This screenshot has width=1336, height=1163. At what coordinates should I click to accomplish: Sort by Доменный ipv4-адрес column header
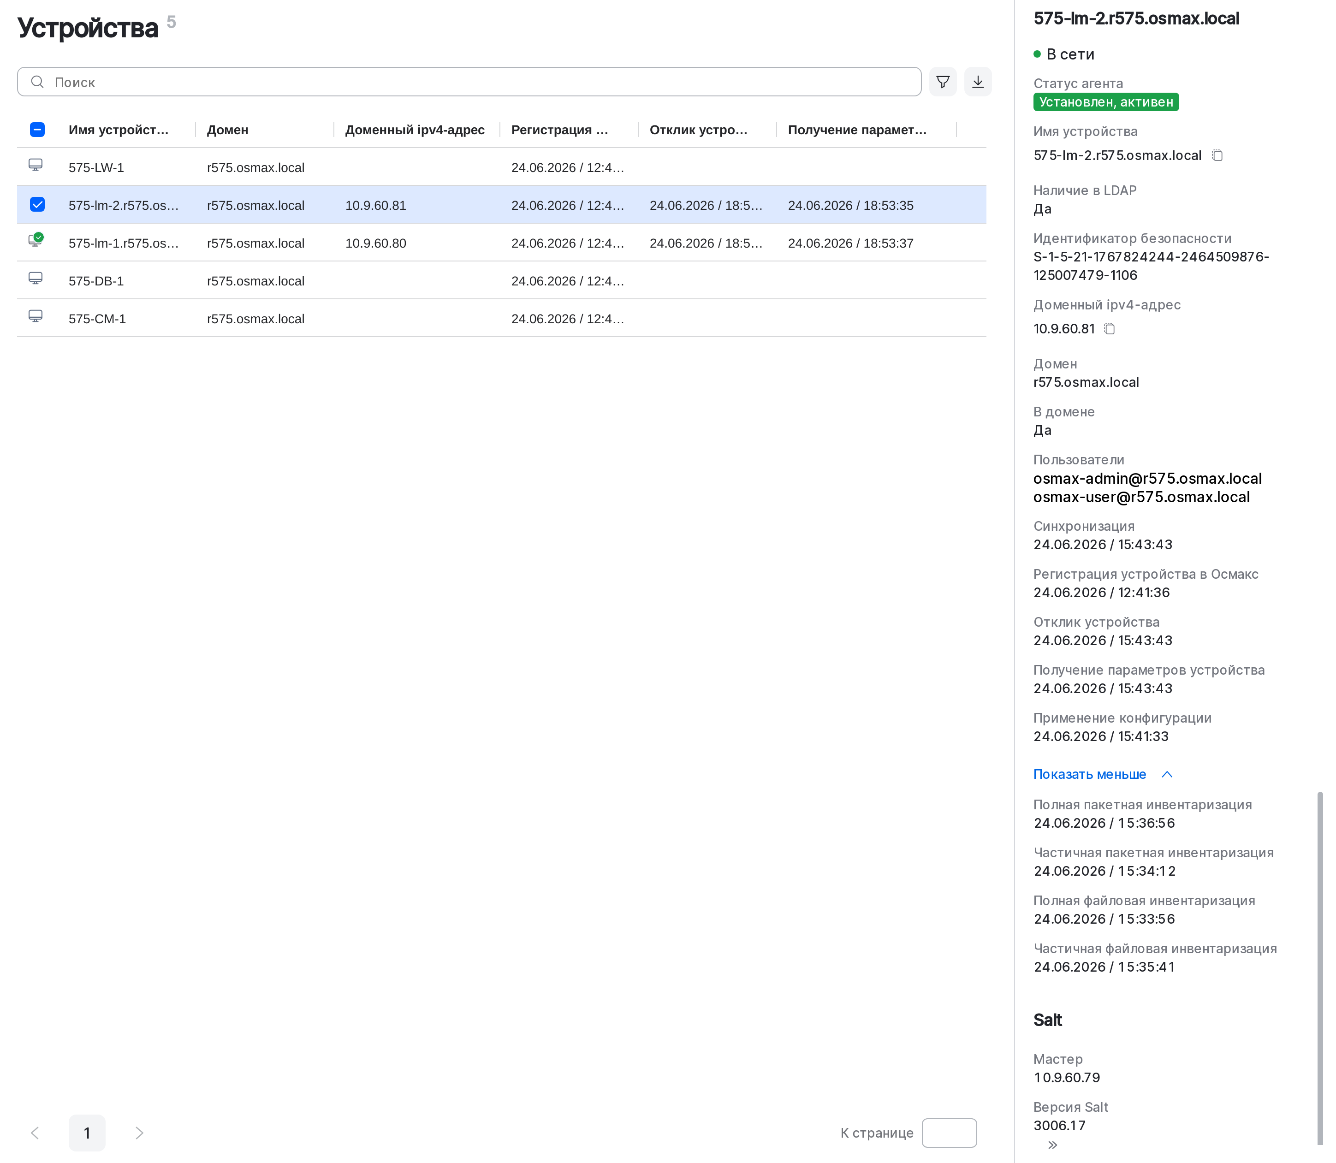tap(415, 130)
